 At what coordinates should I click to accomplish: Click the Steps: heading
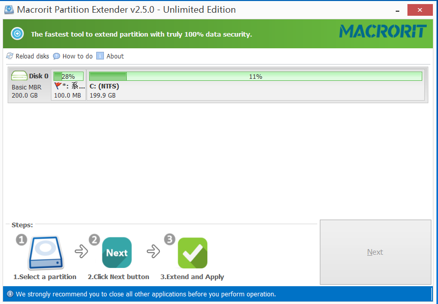22,225
